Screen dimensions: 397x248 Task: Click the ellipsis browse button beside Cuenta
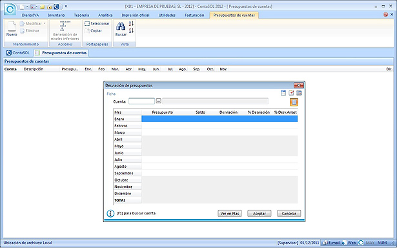pos(159,101)
